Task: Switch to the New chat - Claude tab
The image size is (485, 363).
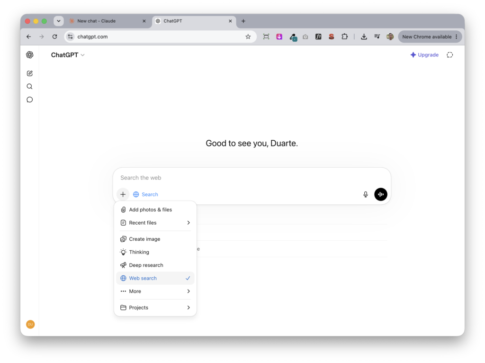Action: (x=108, y=21)
